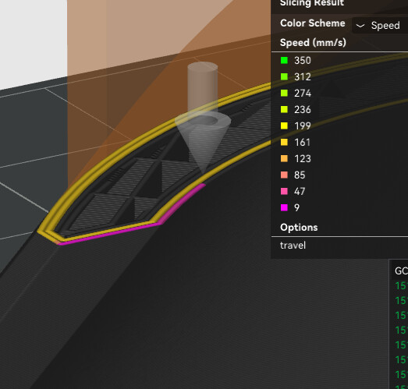Toggle the travel option in legend
This screenshot has width=408, height=389.
(x=293, y=246)
